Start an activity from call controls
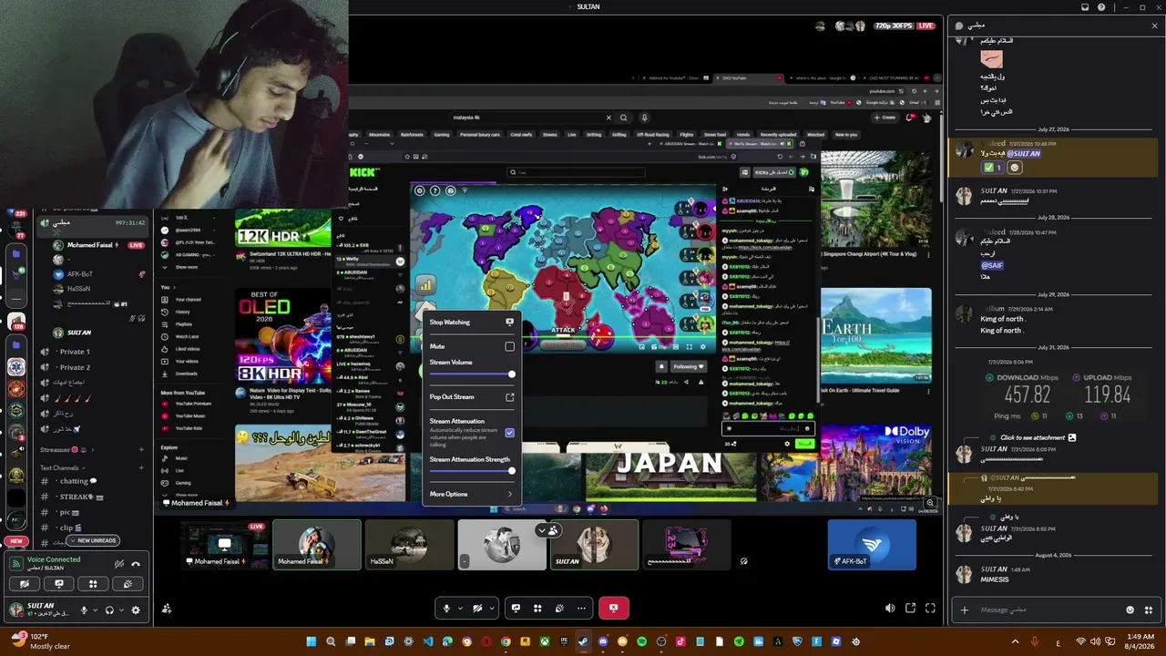 coord(537,609)
